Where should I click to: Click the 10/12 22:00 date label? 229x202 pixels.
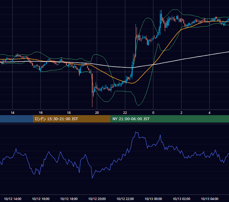coord(125,199)
